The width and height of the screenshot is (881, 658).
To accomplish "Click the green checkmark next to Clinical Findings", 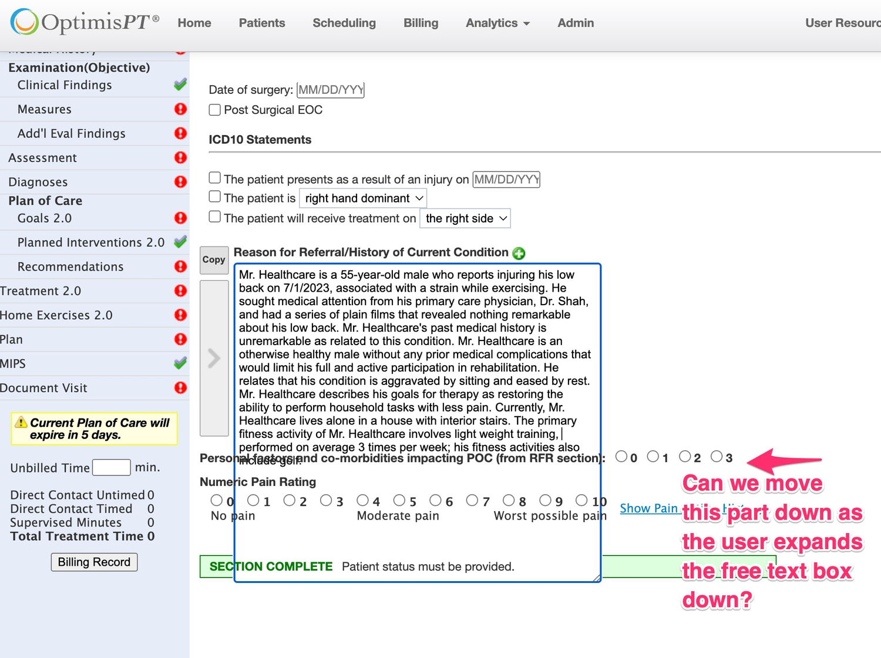I will [180, 85].
